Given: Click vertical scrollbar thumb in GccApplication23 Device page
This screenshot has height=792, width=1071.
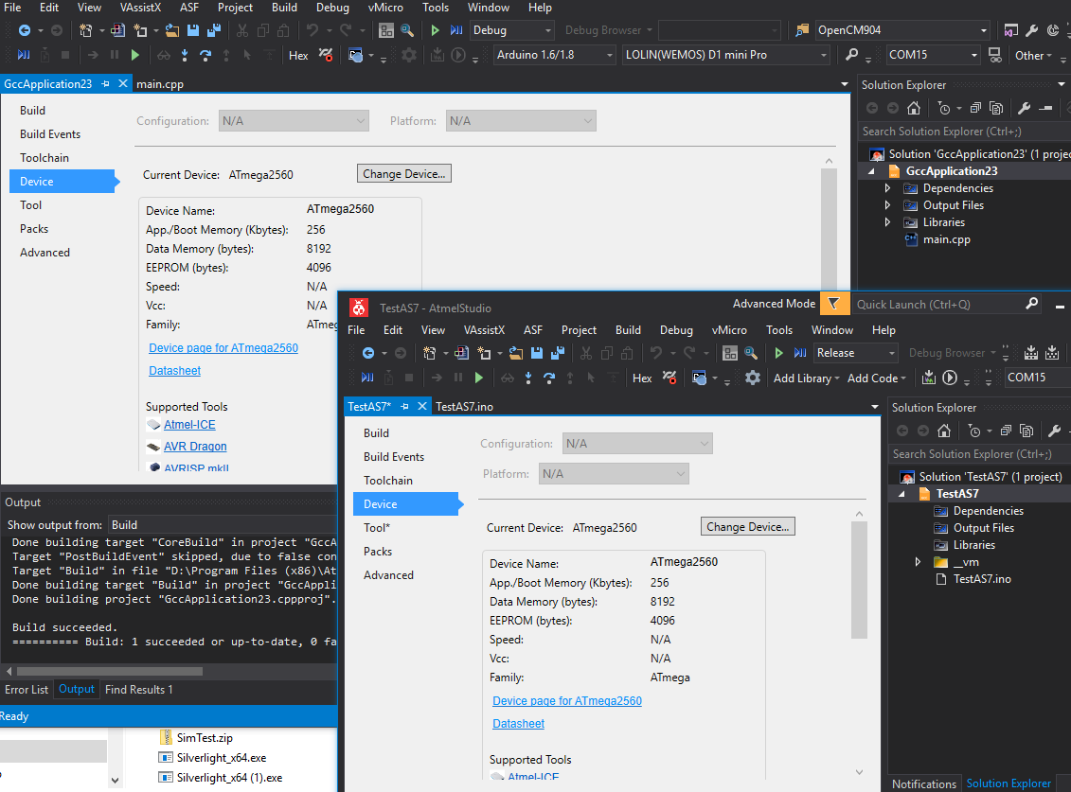Looking at the screenshot, I should pos(830,229).
